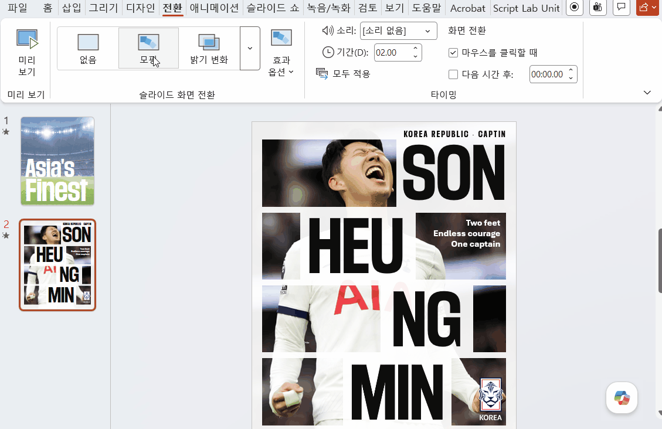
Task: Select the None (없음) transition
Action: (x=88, y=48)
